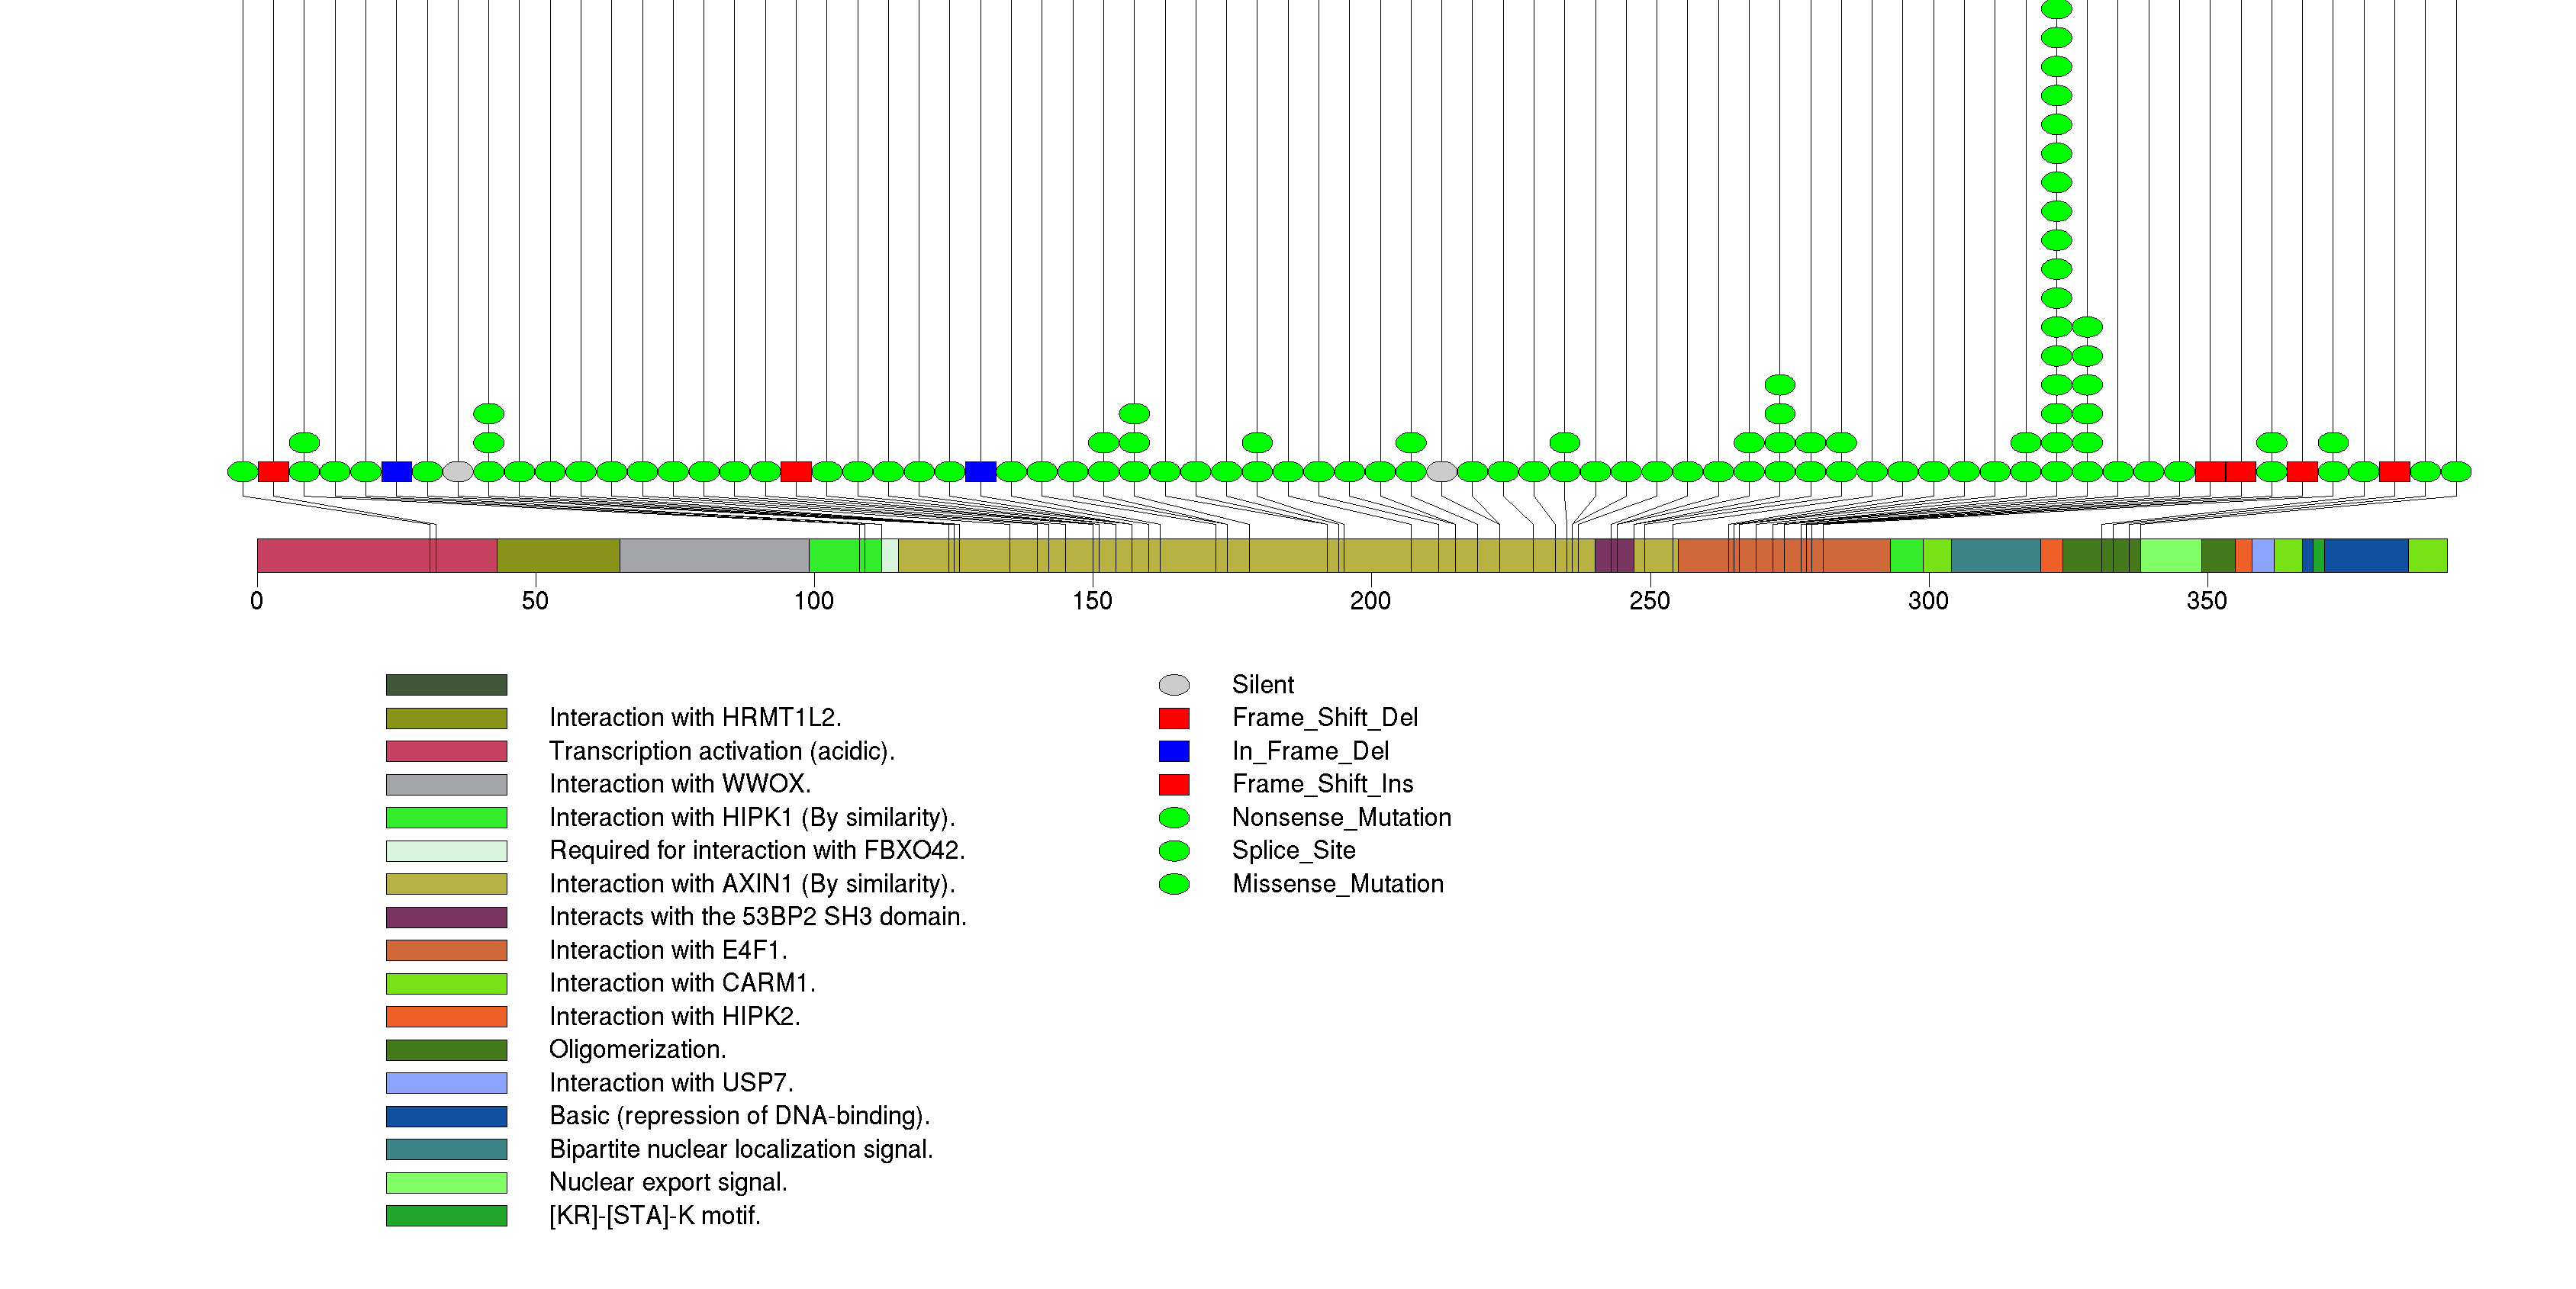Click the gray WWOX interaction domain on protein bar
This screenshot has height=1289, width=2576.
(x=714, y=555)
